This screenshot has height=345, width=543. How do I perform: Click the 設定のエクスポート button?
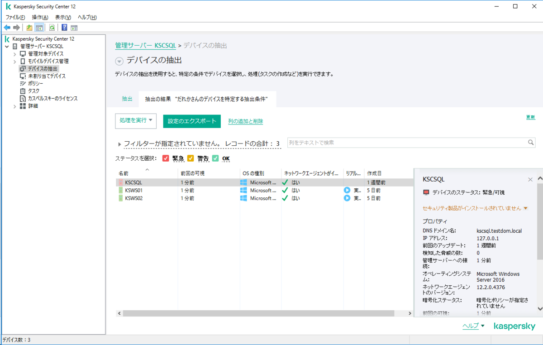tap(192, 121)
